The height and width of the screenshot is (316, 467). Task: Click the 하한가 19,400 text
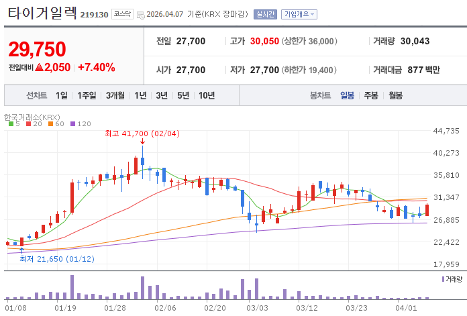pos(309,70)
